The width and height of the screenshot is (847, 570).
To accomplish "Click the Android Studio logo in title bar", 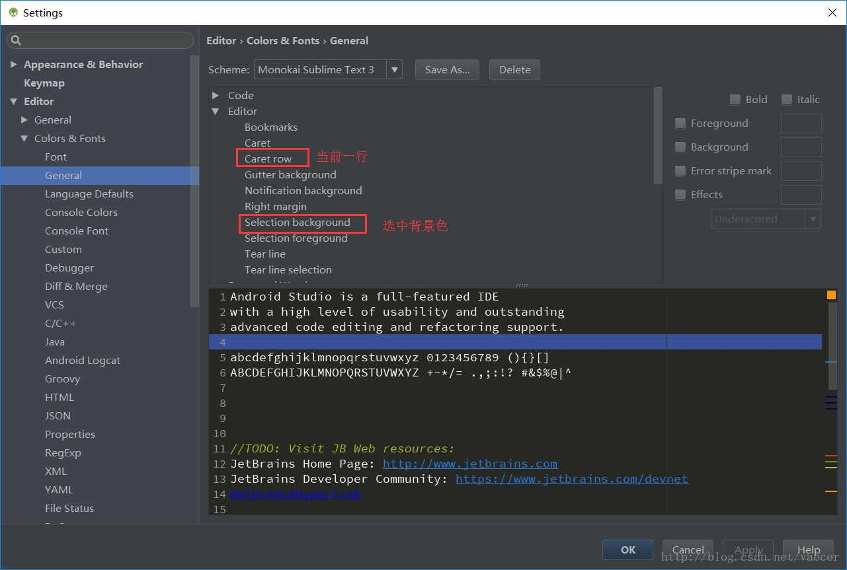I will (x=13, y=13).
